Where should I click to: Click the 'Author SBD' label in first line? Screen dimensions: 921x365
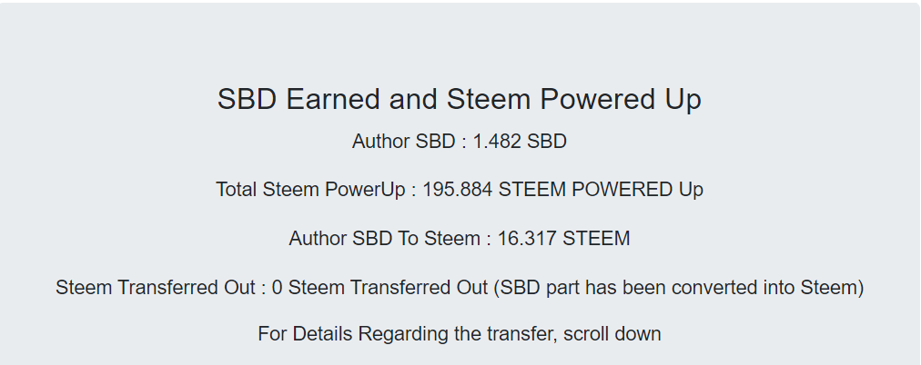(403, 142)
